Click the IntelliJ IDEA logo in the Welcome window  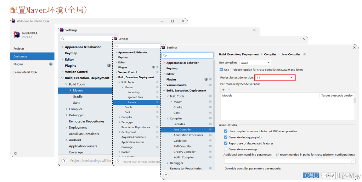[x=17, y=35]
